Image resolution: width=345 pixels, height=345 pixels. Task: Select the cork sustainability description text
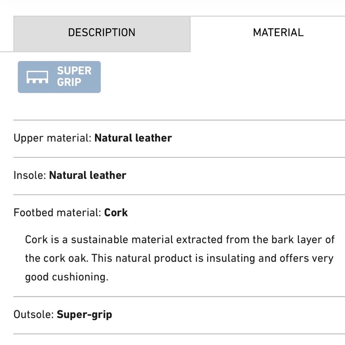179,258
